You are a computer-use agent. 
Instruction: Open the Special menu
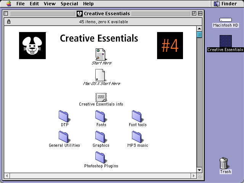click(x=69, y=3)
